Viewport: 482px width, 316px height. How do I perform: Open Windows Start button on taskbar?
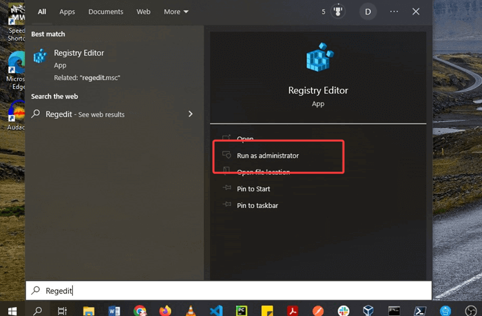(x=12, y=310)
